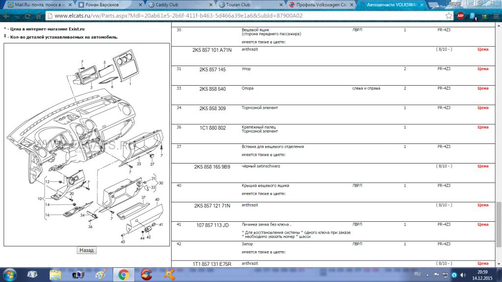This screenshot has height=282, width=502.
Task: Reload the page with the refresh icon
Action: 28,16
